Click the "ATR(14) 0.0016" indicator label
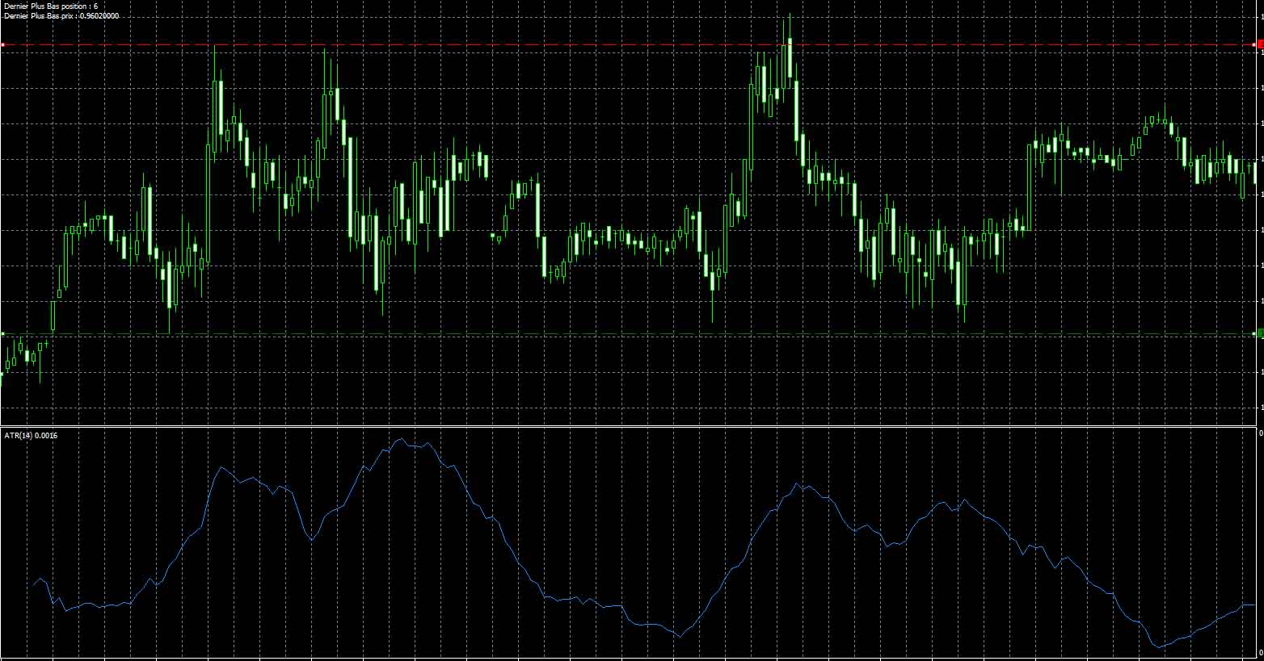Screen dimensions: 1264x661 [32, 436]
